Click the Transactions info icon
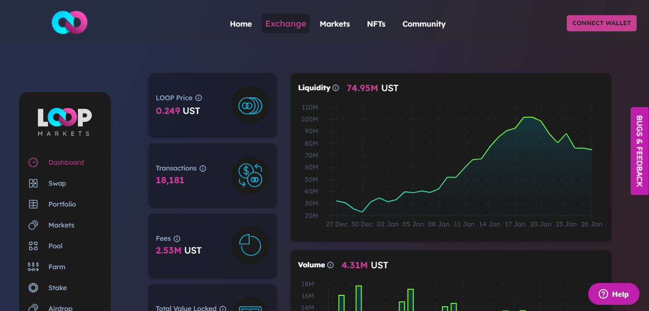This screenshot has height=311, width=649. [203, 169]
